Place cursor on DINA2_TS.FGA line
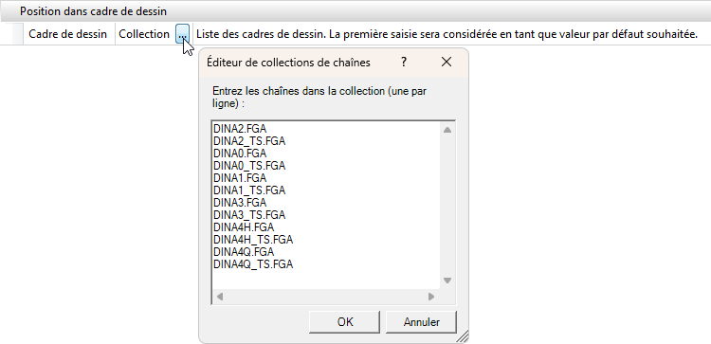Image resolution: width=711 pixels, height=344 pixels. point(249,141)
